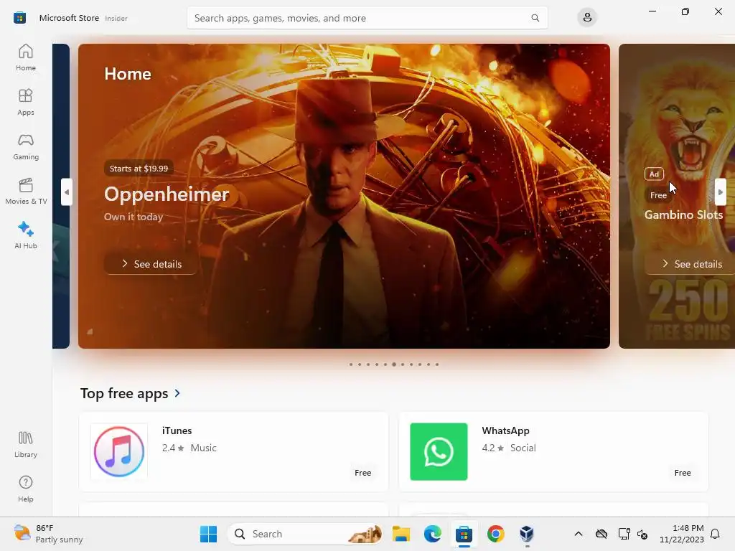Select the active sixth carousel dot
The image size is (735, 551).
pos(394,364)
